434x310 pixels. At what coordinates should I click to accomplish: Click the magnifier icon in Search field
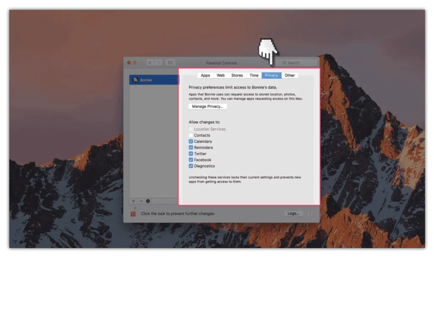pos(284,63)
